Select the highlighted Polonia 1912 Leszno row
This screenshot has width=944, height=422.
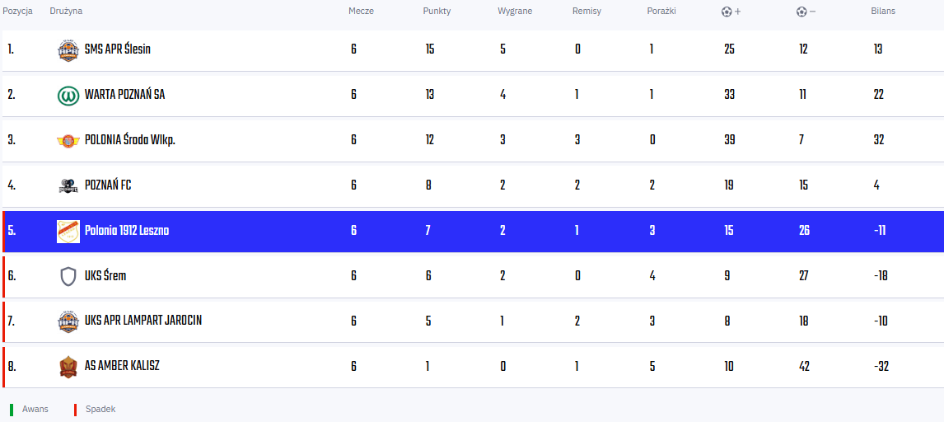pos(473,231)
